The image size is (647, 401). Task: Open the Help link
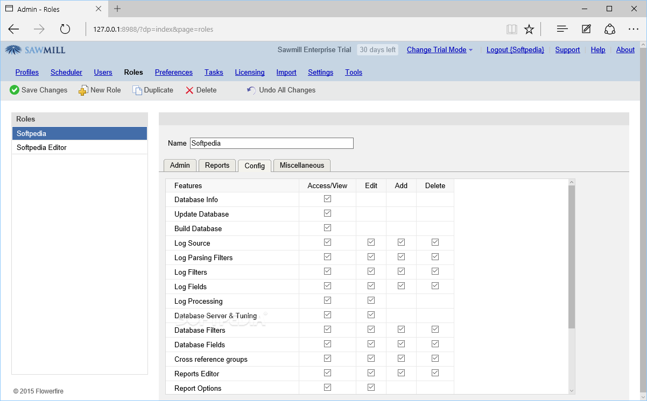(x=598, y=50)
